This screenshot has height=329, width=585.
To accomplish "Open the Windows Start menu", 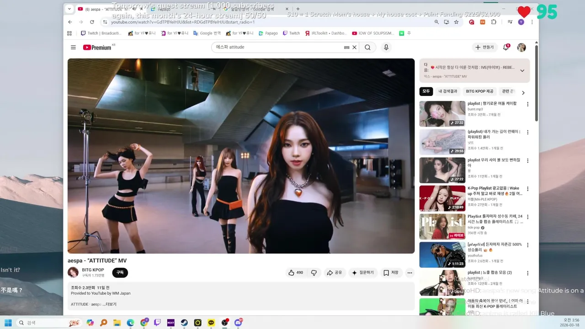I will (8, 323).
